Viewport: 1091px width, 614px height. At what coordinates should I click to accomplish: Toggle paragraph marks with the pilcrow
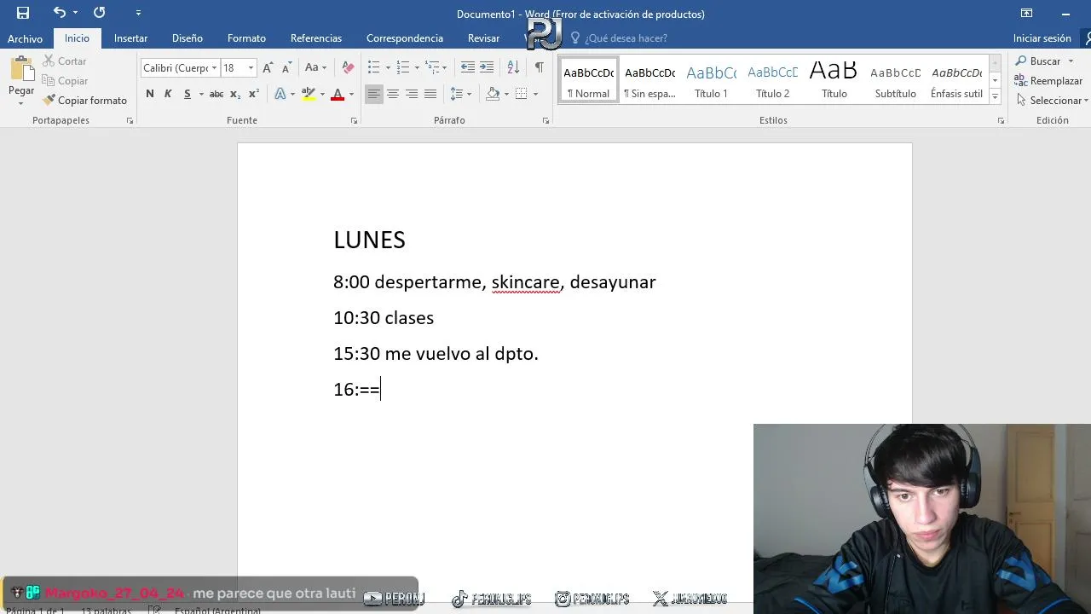[539, 68]
